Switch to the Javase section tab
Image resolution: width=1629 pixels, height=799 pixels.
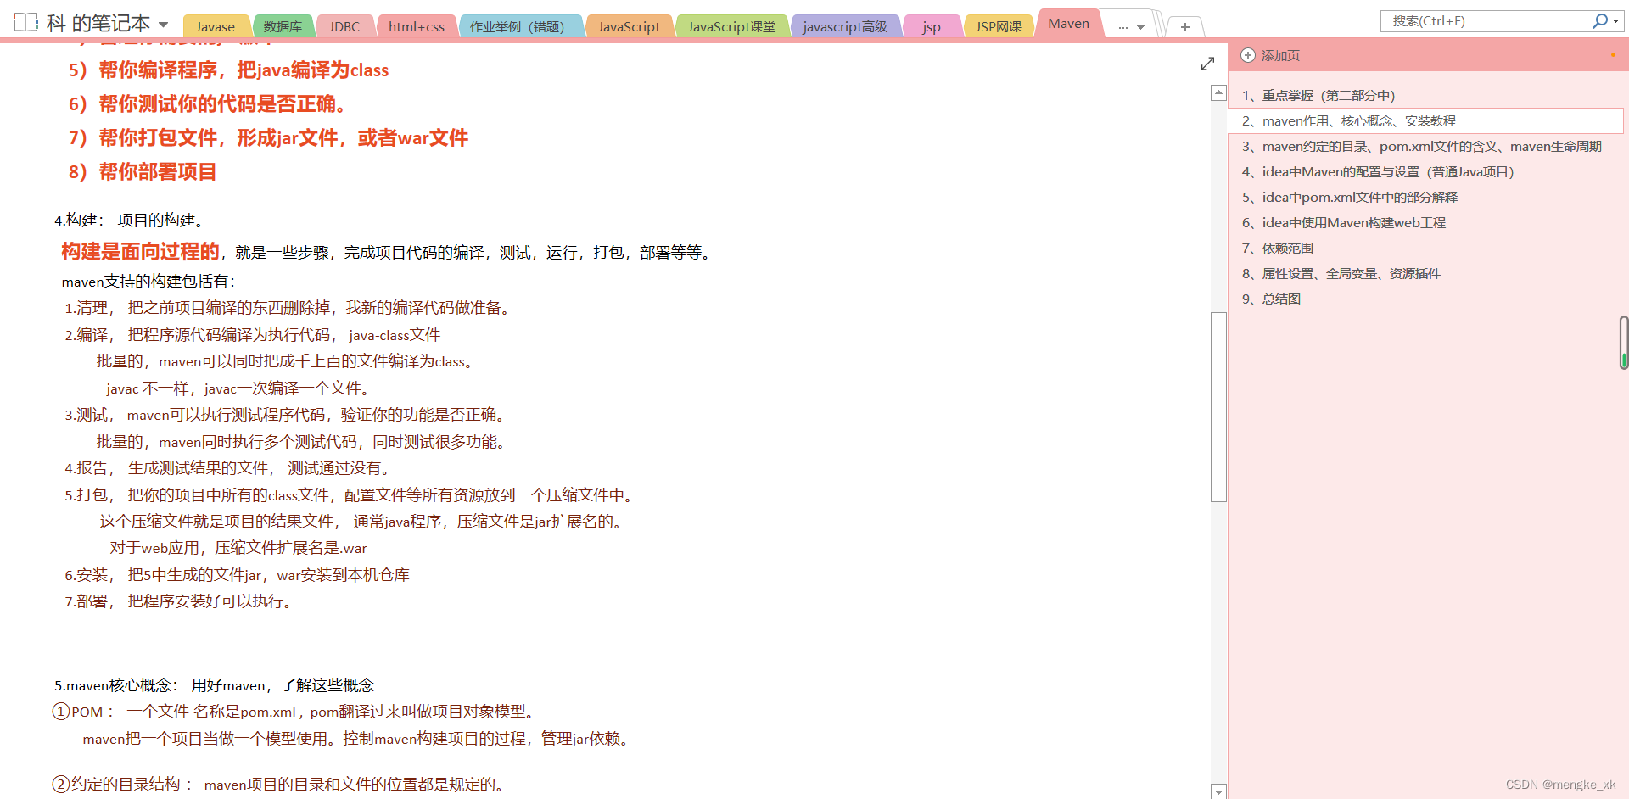coord(216,26)
